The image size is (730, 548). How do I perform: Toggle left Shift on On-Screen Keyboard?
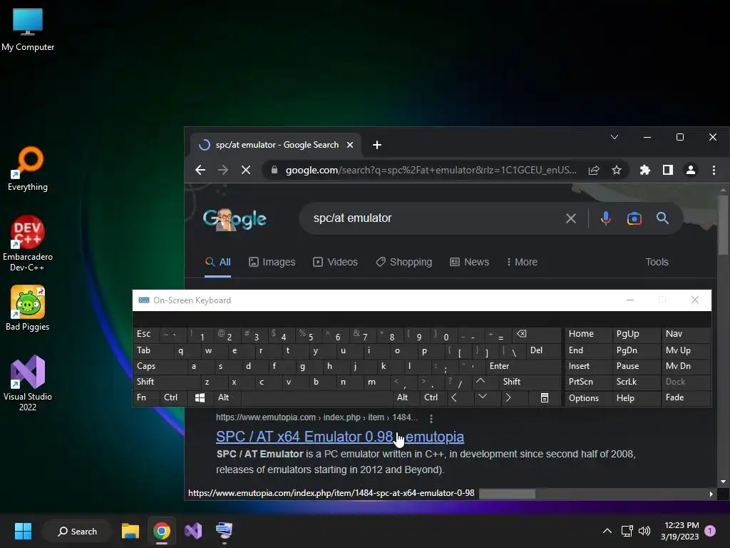tap(166, 382)
